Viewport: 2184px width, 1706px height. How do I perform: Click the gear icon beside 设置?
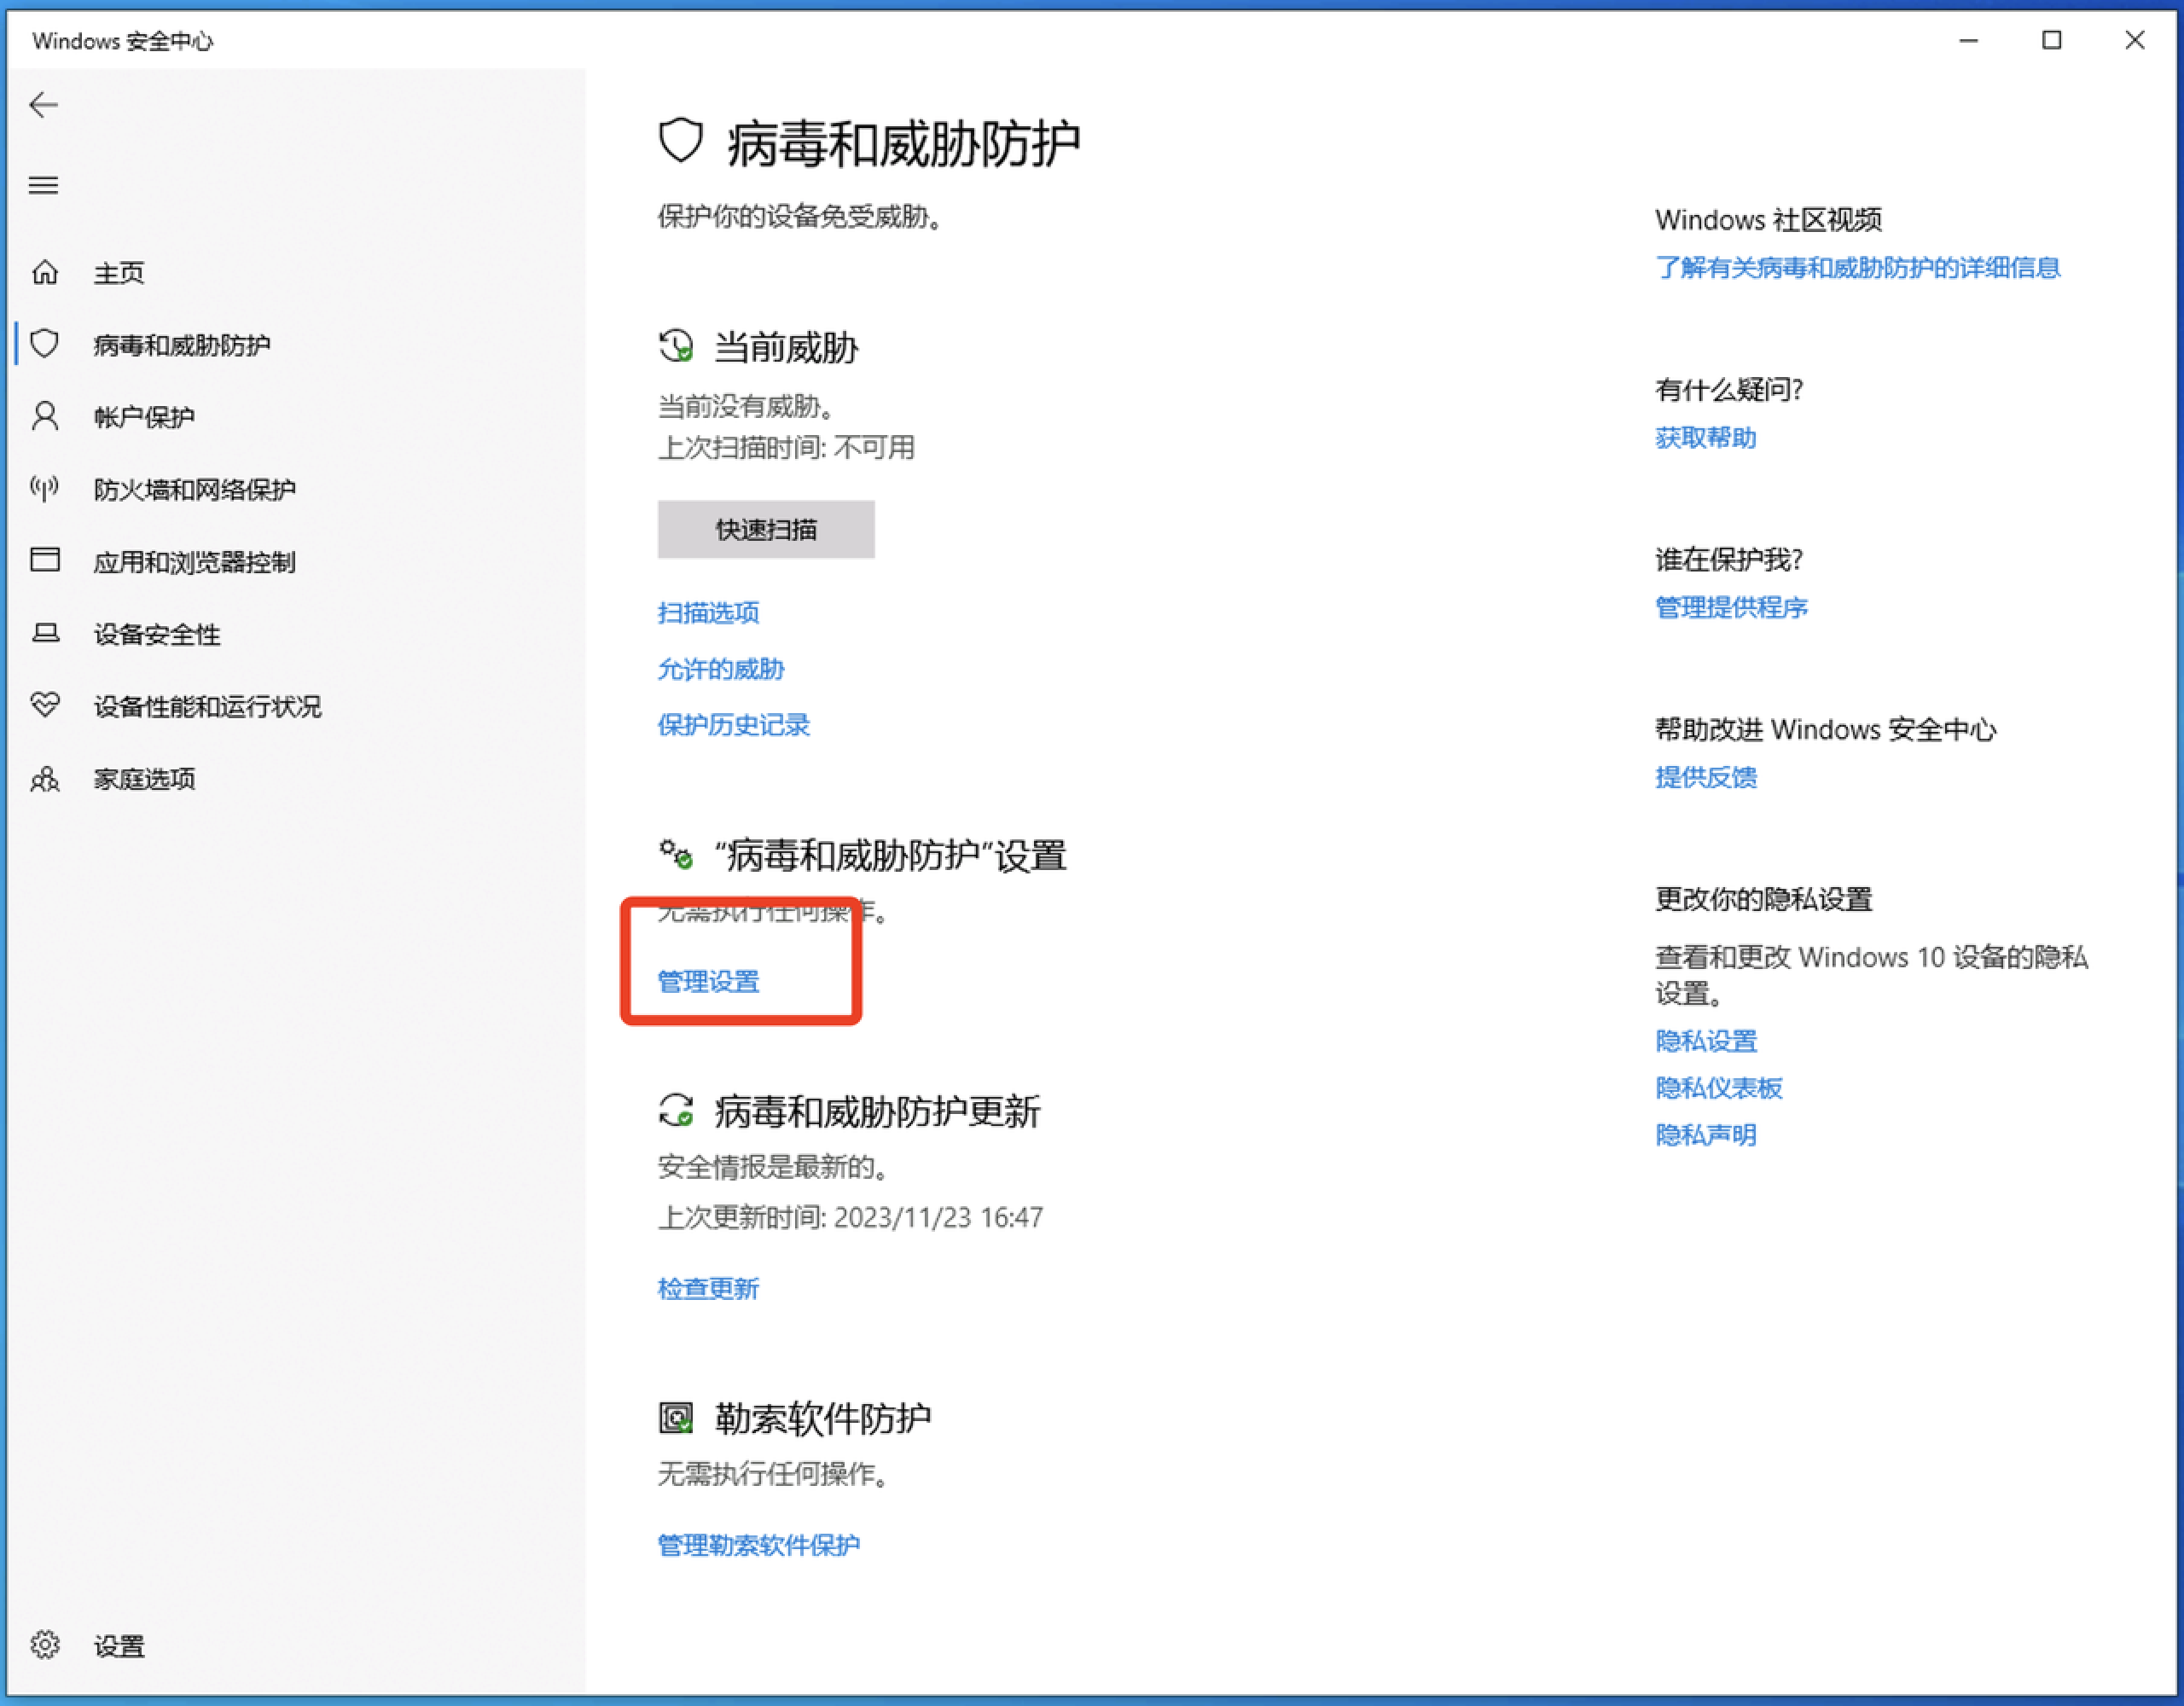(x=45, y=1645)
